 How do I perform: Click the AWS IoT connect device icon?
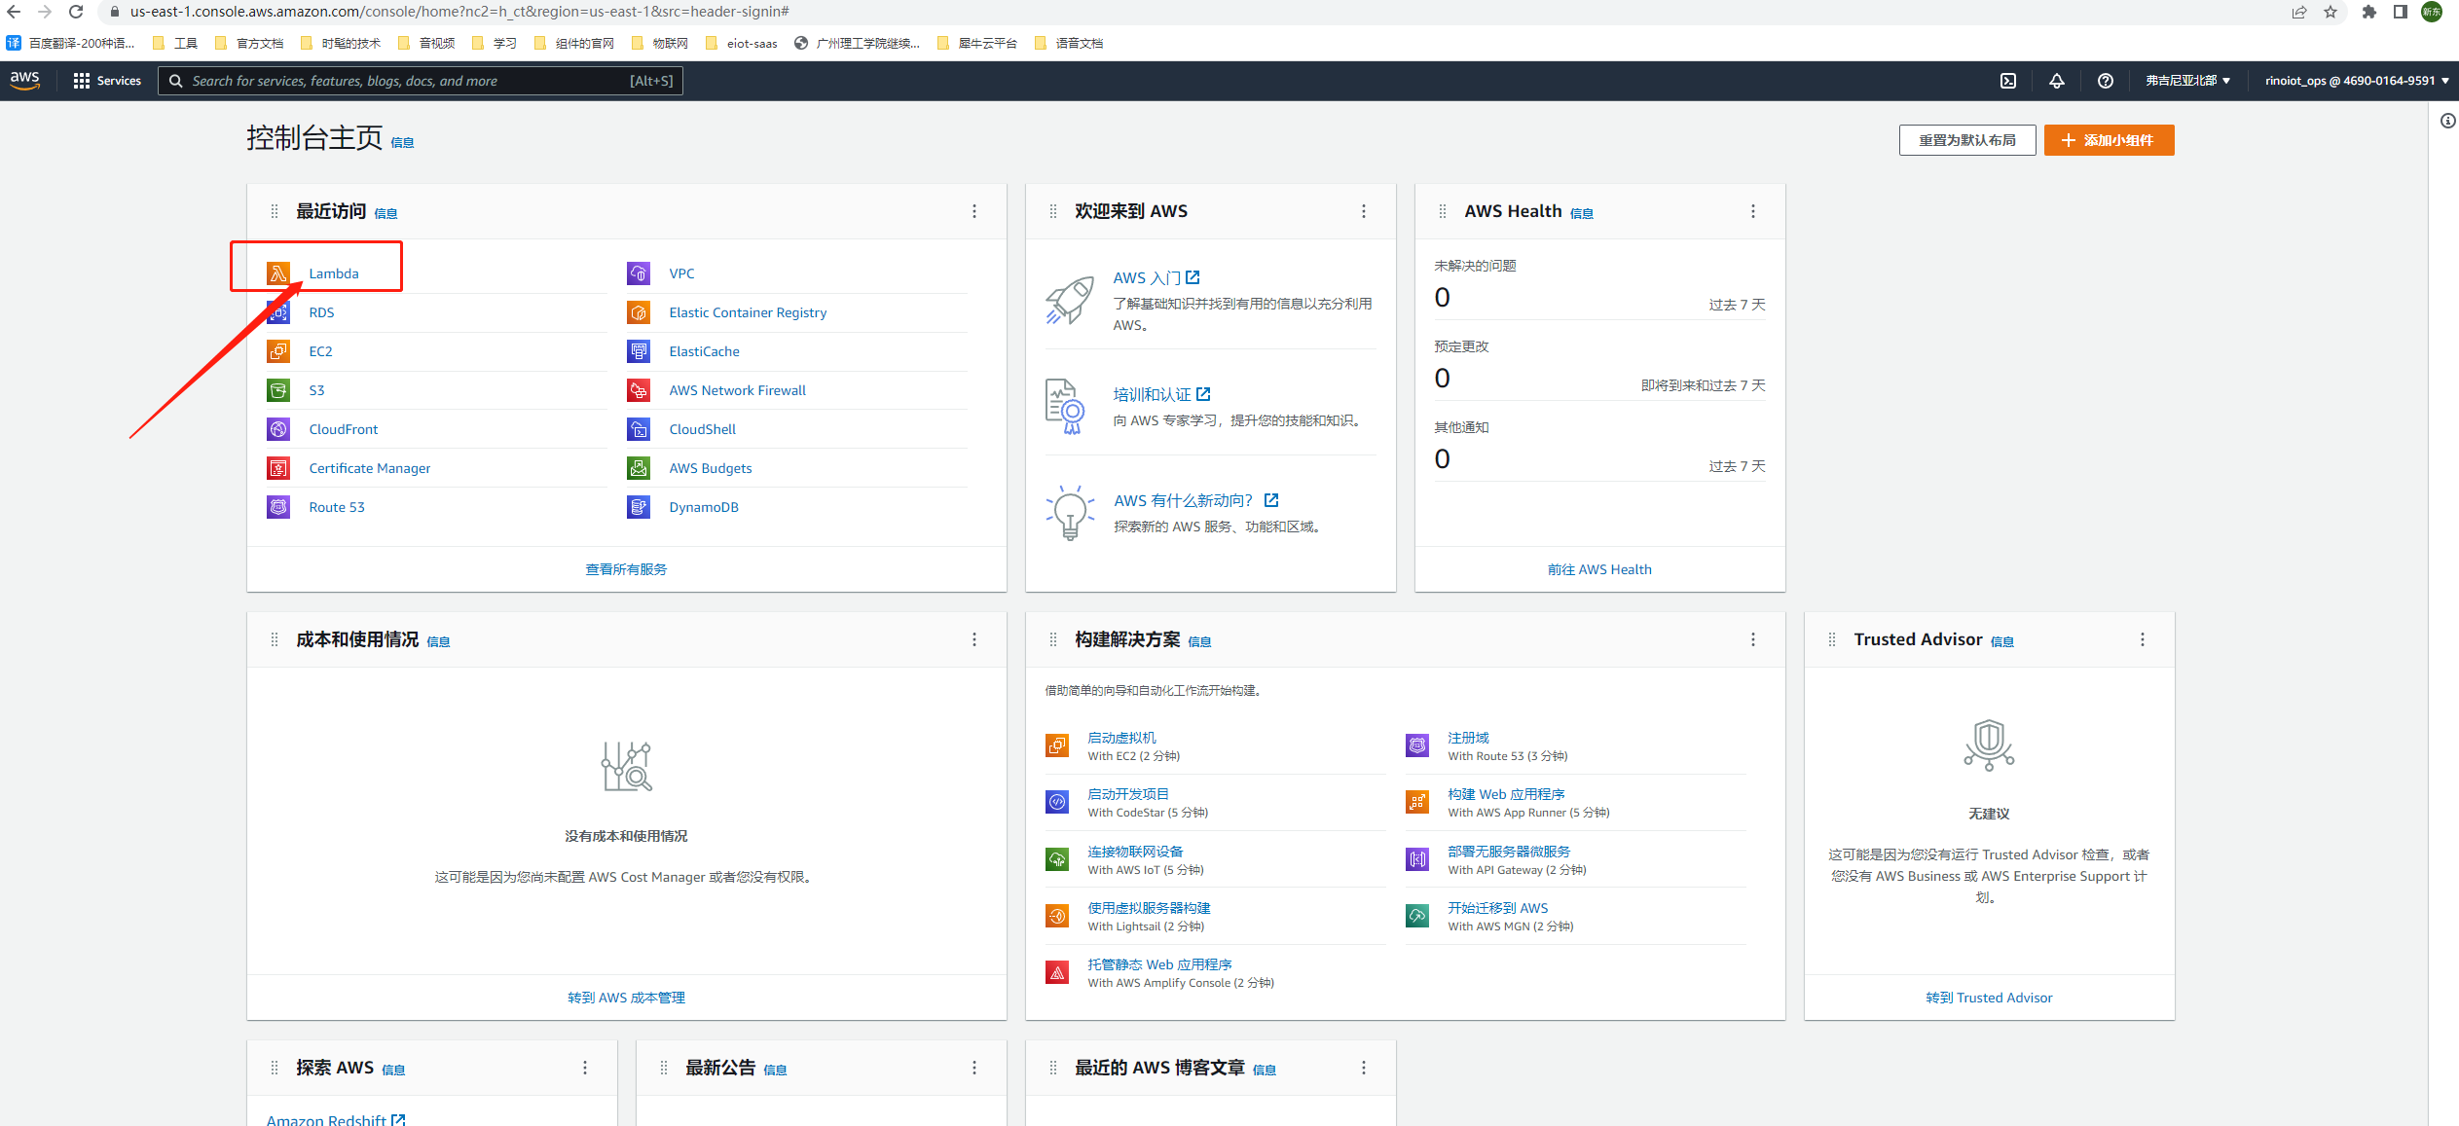(1057, 859)
